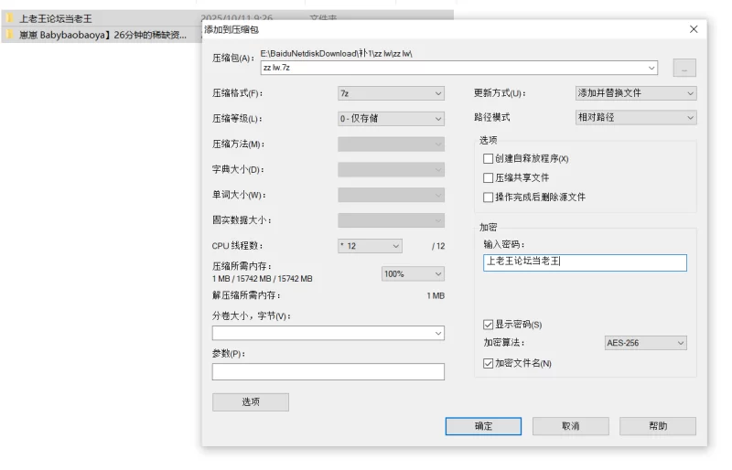Open the AES-256 encryption method dropdown
The image size is (732, 470).
645,343
